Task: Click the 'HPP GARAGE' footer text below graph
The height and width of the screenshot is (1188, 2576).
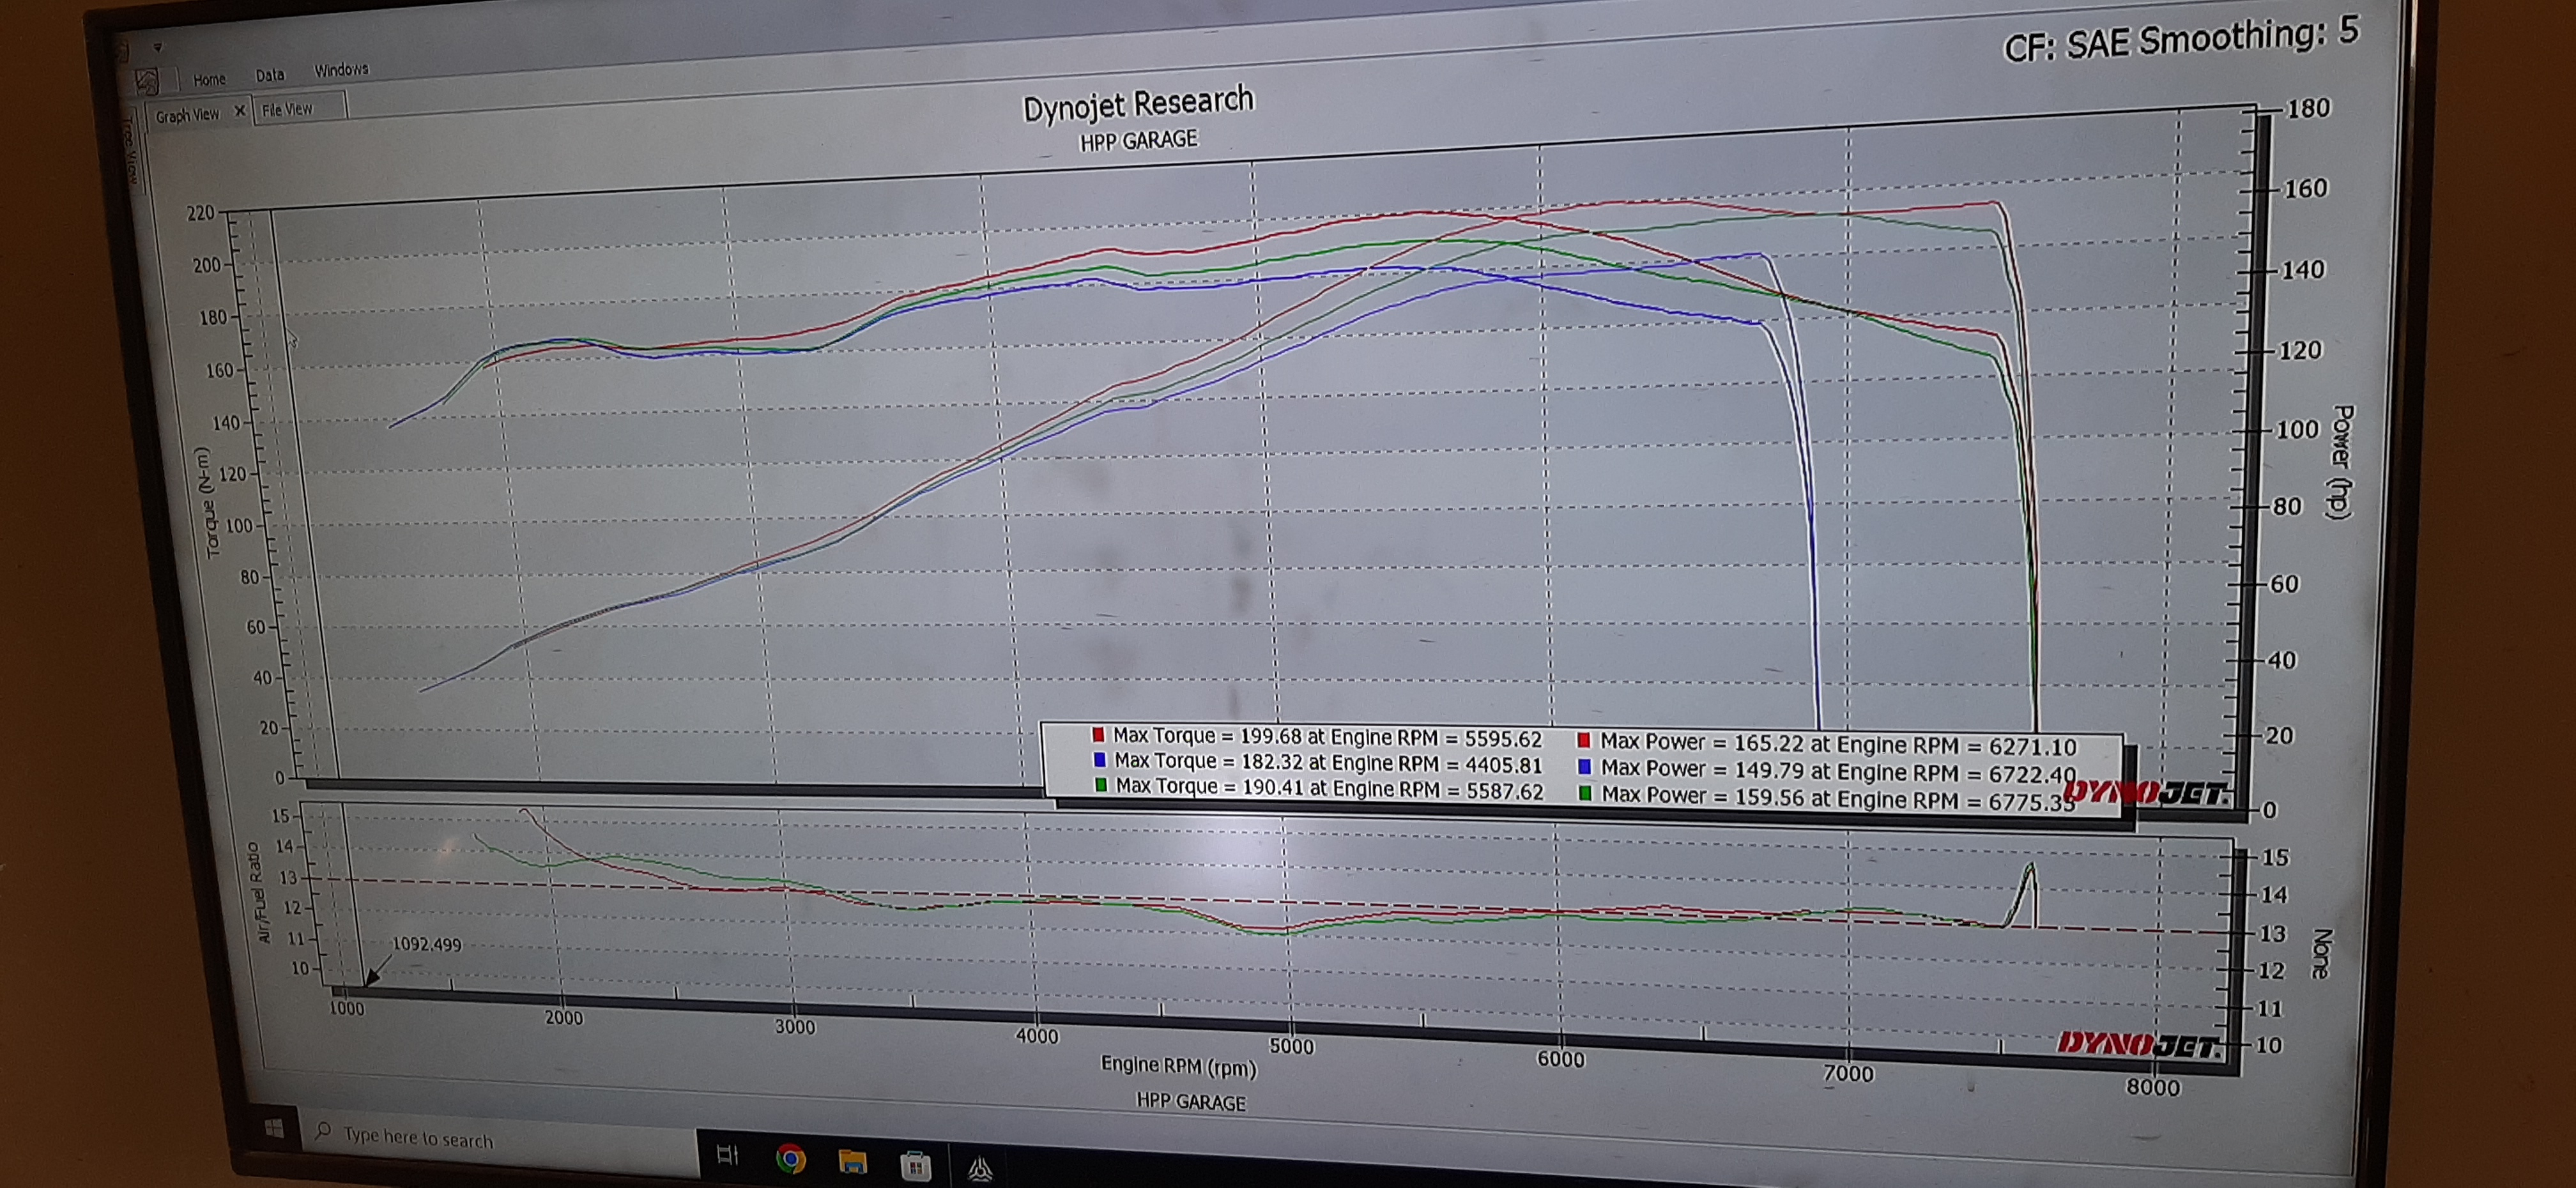Action: click(x=1191, y=1102)
